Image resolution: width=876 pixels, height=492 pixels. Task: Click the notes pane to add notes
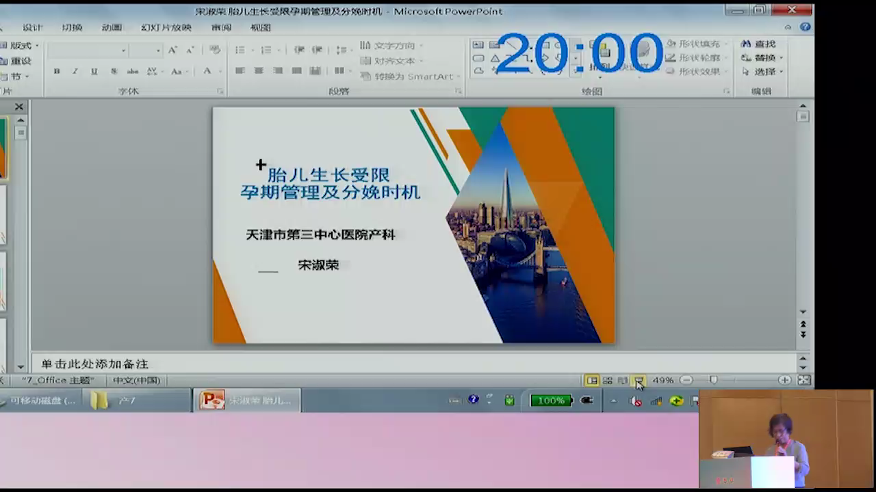[411, 364]
